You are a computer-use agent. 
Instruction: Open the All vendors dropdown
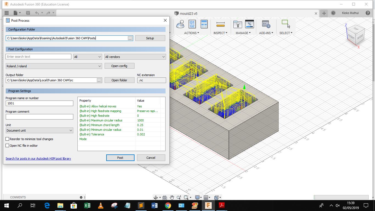tap(135, 57)
